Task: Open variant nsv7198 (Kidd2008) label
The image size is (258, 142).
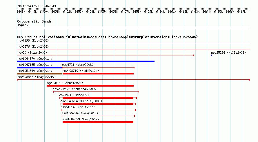Action: pos(33,40)
